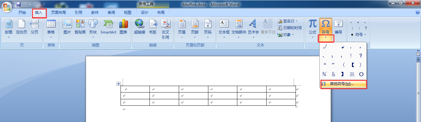The image size is (421, 122).
Task: Open the 邮件 ribbon tab
Action: tap(95, 13)
